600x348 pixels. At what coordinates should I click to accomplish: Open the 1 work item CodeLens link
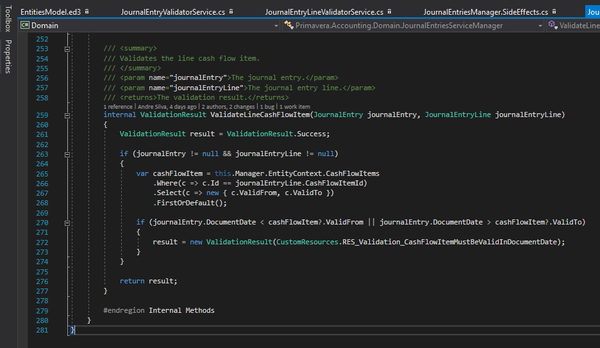pyautogui.click(x=295, y=107)
